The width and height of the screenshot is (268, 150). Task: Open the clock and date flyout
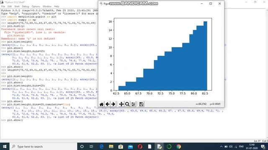(x=252, y=146)
